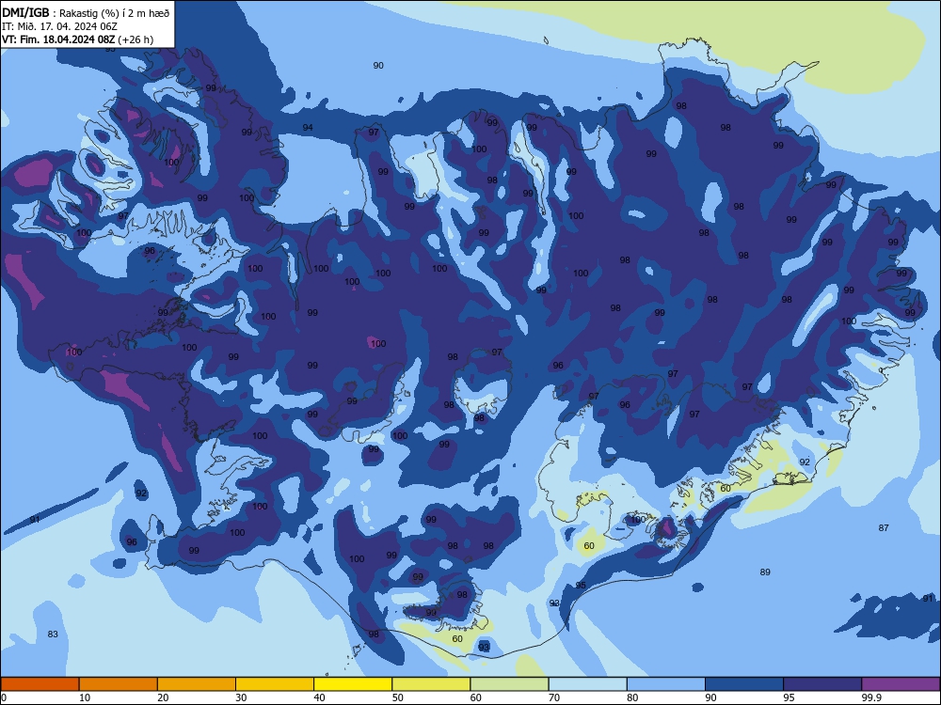Click the '10' legend scale label
Screen dimensions: 941x705
[85, 697]
